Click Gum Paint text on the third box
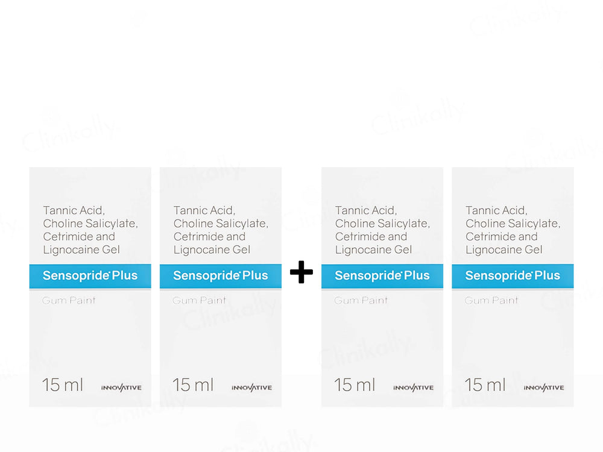Viewport: 603px width, 452px height. pyautogui.click(x=361, y=300)
